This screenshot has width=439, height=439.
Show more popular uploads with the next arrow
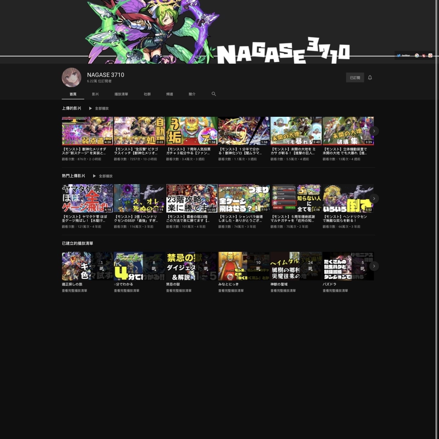pyautogui.click(x=374, y=199)
